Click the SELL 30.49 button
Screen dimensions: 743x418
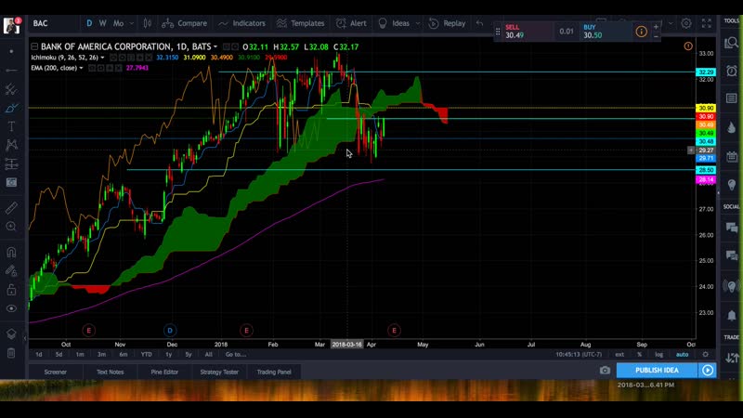[527, 32]
